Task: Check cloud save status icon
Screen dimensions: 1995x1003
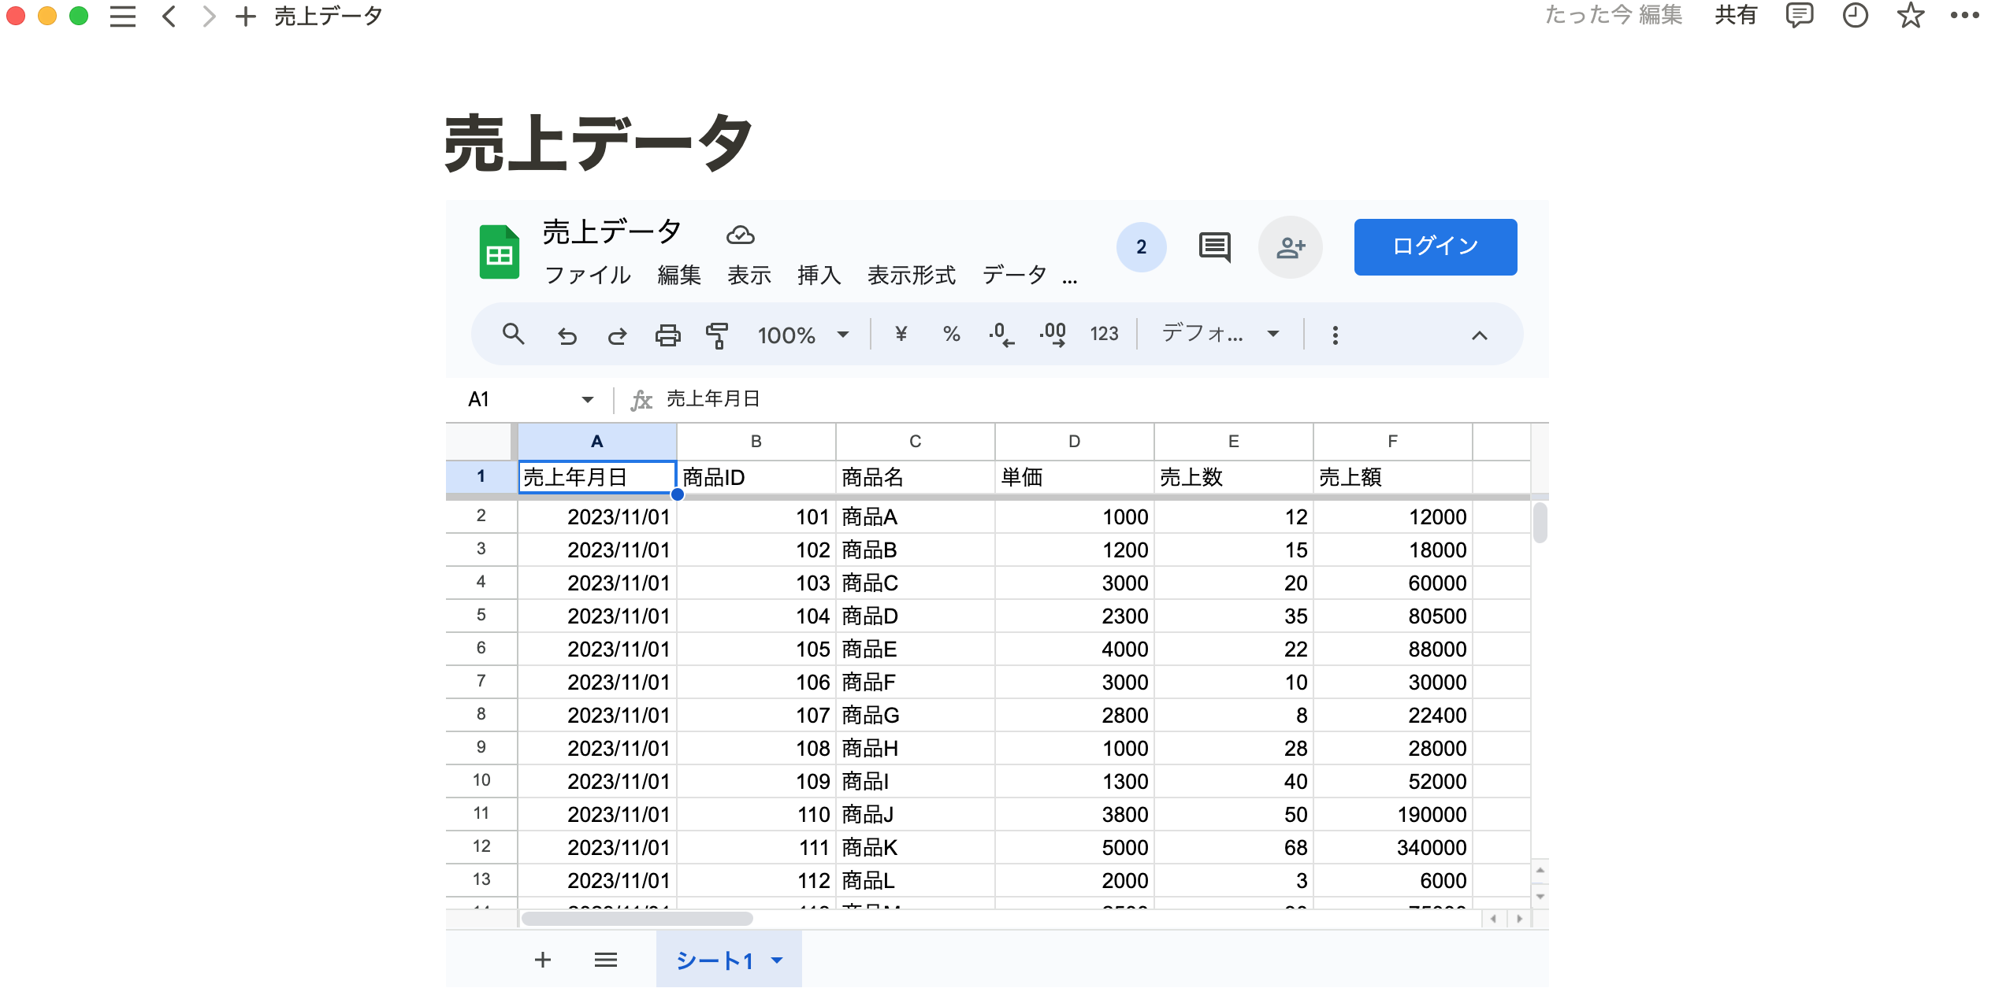Action: point(740,235)
